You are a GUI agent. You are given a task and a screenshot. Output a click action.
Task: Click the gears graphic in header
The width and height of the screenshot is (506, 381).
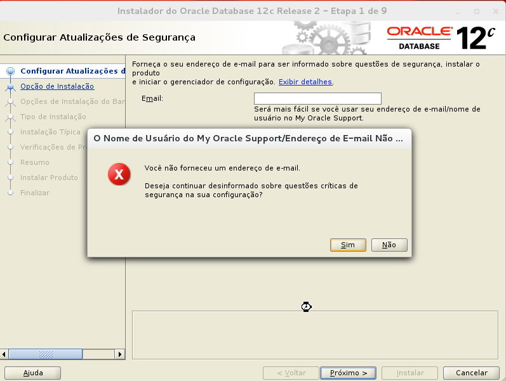point(326,38)
